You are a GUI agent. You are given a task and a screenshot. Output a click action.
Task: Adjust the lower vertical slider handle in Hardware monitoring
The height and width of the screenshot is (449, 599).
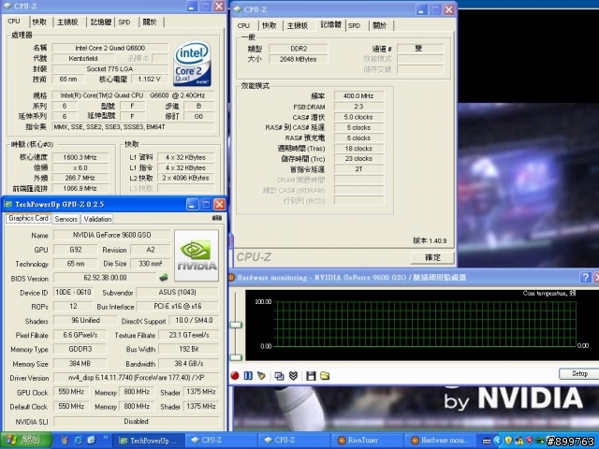point(236,357)
